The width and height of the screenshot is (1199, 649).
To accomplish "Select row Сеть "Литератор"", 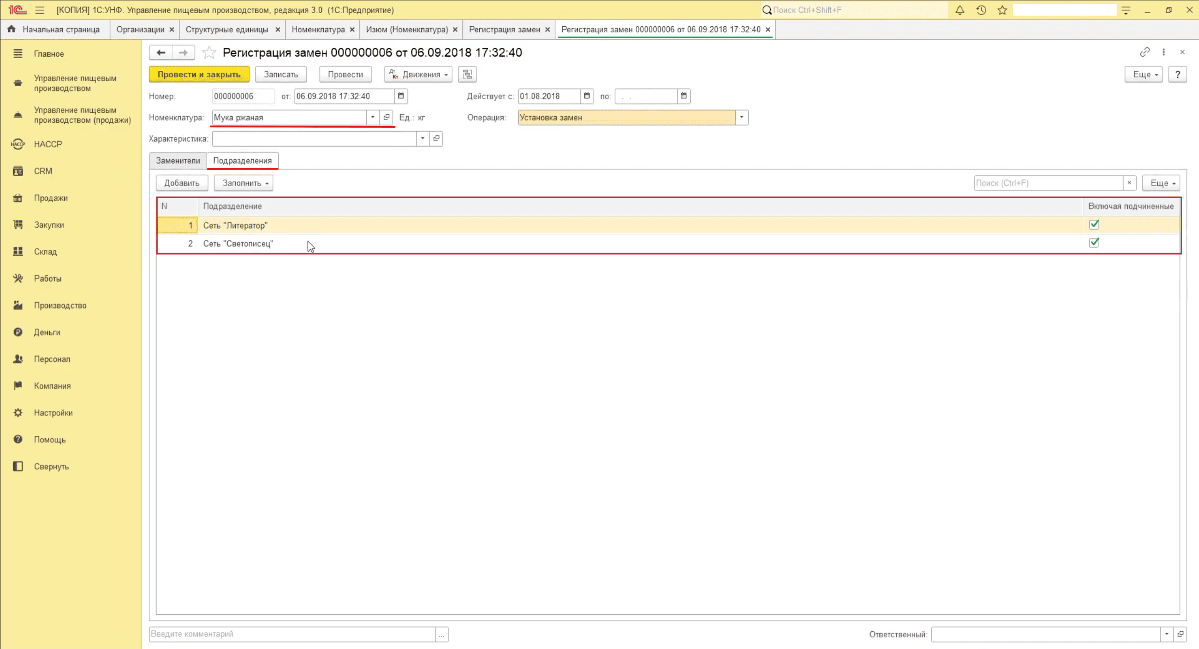I will coord(668,225).
